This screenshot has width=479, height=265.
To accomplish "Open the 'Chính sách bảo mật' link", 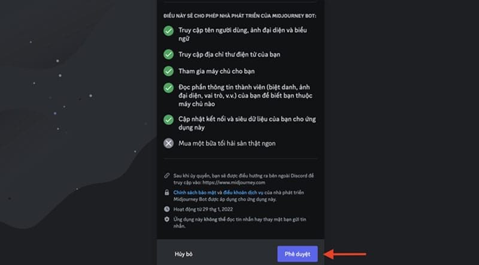I will [195, 192].
